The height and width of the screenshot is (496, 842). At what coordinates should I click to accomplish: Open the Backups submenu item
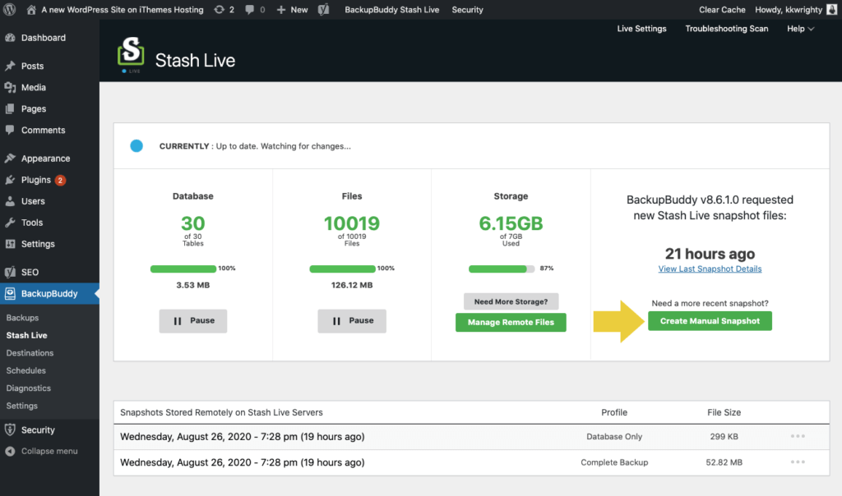tap(22, 318)
